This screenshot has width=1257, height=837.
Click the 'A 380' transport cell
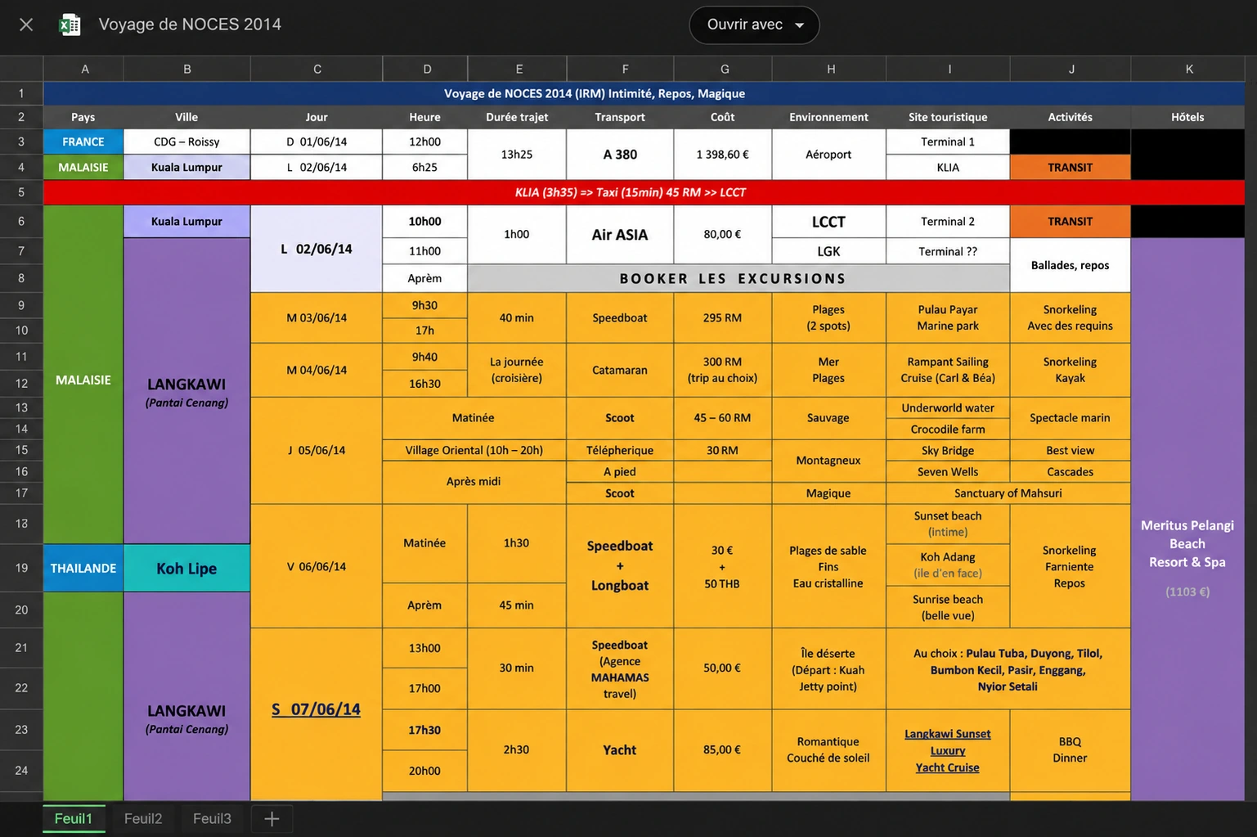point(620,155)
